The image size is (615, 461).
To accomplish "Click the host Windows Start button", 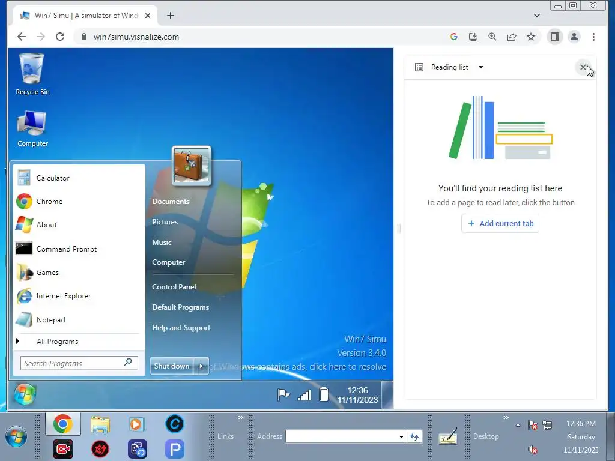I will (16, 436).
